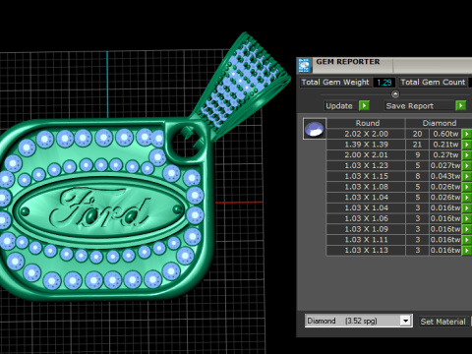Image resolution: width=472 pixels, height=354 pixels.
Task: Click the round gem shape thumbnail
Action: click(x=315, y=129)
